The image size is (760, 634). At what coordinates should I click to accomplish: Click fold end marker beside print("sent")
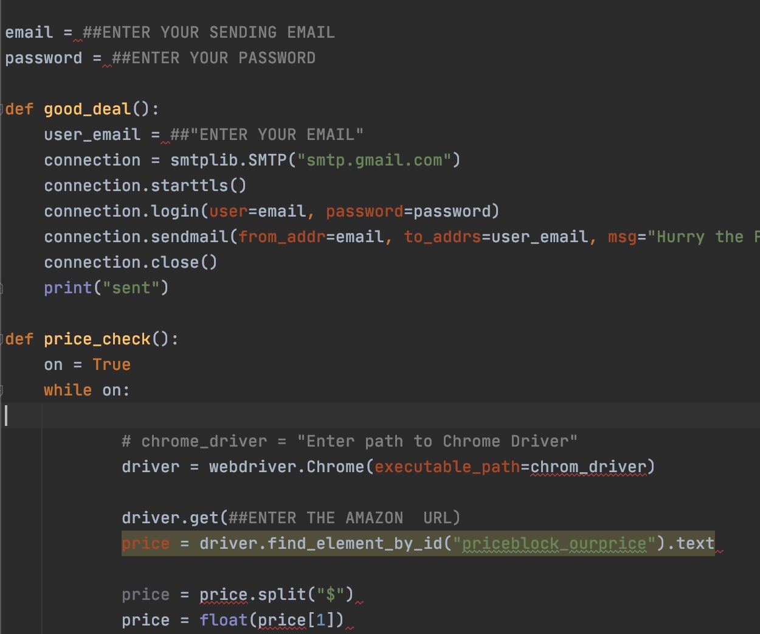2,288
